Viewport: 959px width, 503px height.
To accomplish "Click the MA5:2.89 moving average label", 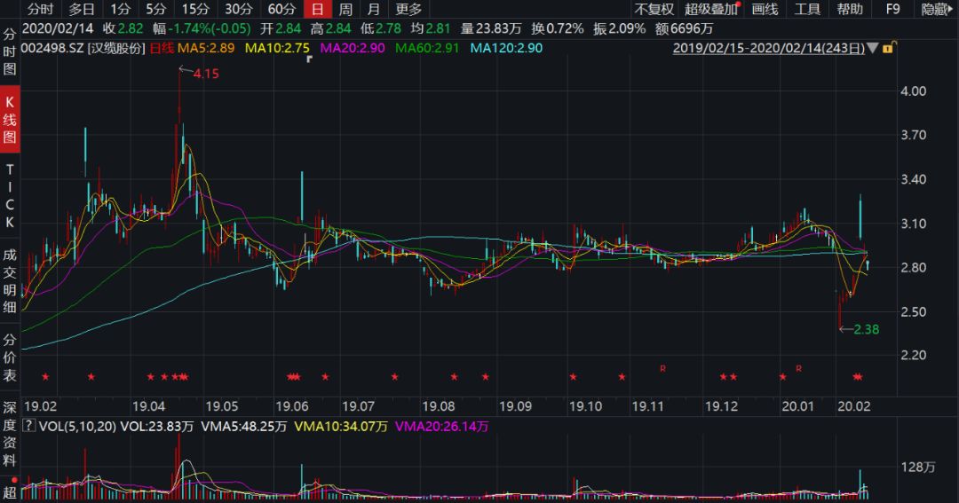I will (205, 48).
